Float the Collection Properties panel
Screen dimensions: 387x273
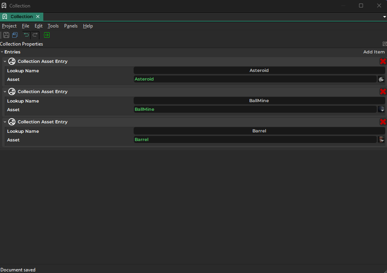click(x=384, y=44)
